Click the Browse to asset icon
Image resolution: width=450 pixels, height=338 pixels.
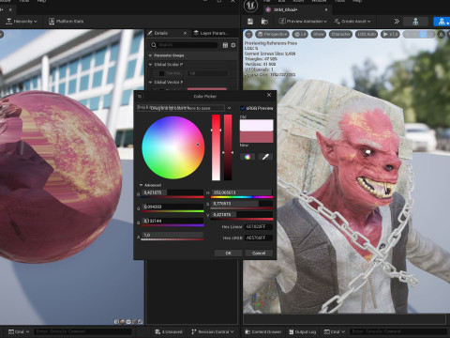264,22
